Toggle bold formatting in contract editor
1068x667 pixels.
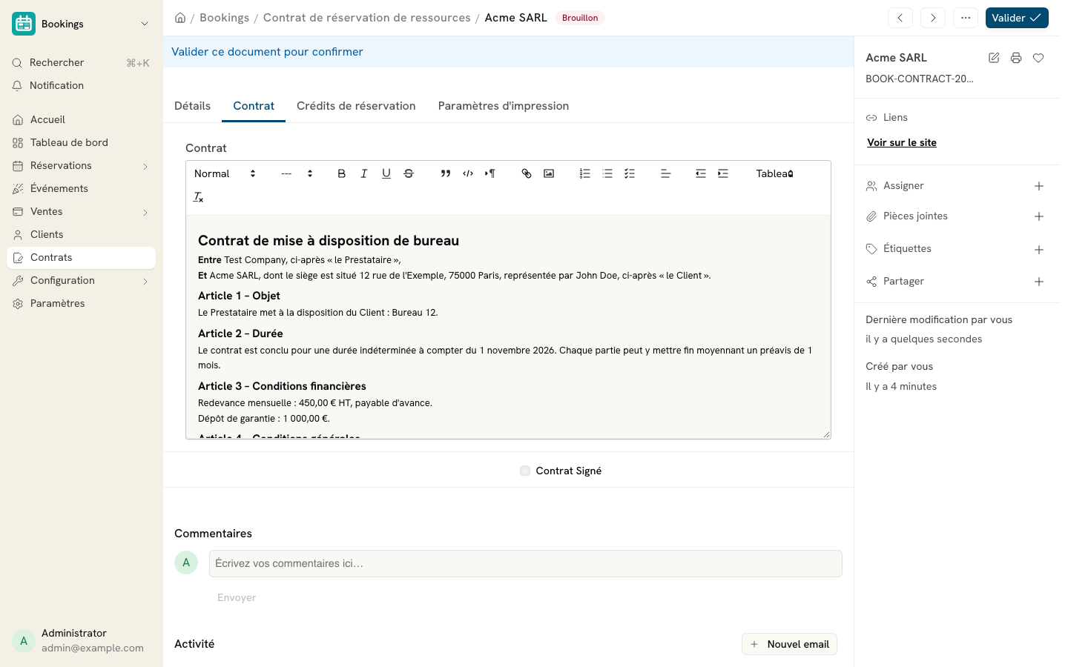tap(341, 173)
